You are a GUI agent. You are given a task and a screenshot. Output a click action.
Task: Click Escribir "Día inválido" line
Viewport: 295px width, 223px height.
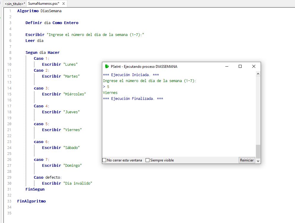click(x=67, y=183)
